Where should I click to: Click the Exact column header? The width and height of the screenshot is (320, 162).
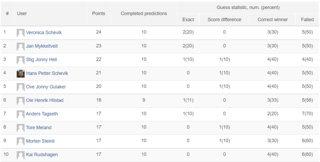click(x=188, y=20)
